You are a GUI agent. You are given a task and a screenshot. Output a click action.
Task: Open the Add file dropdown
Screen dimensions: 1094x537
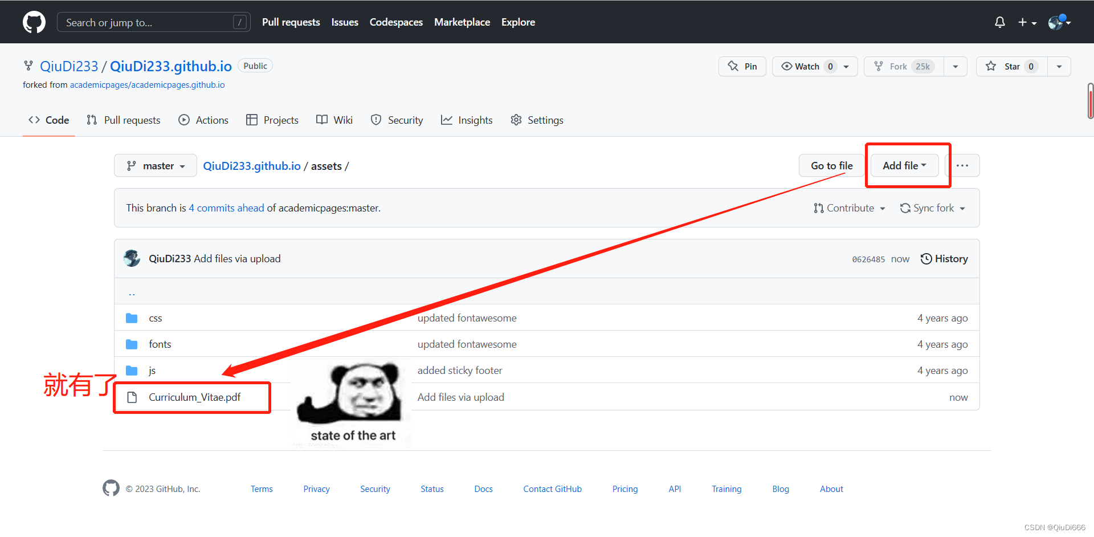[x=904, y=166]
